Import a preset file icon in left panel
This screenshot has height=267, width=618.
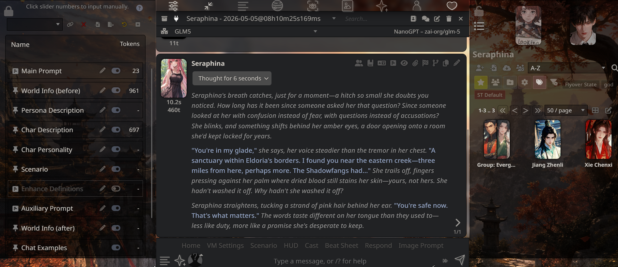[97, 24]
